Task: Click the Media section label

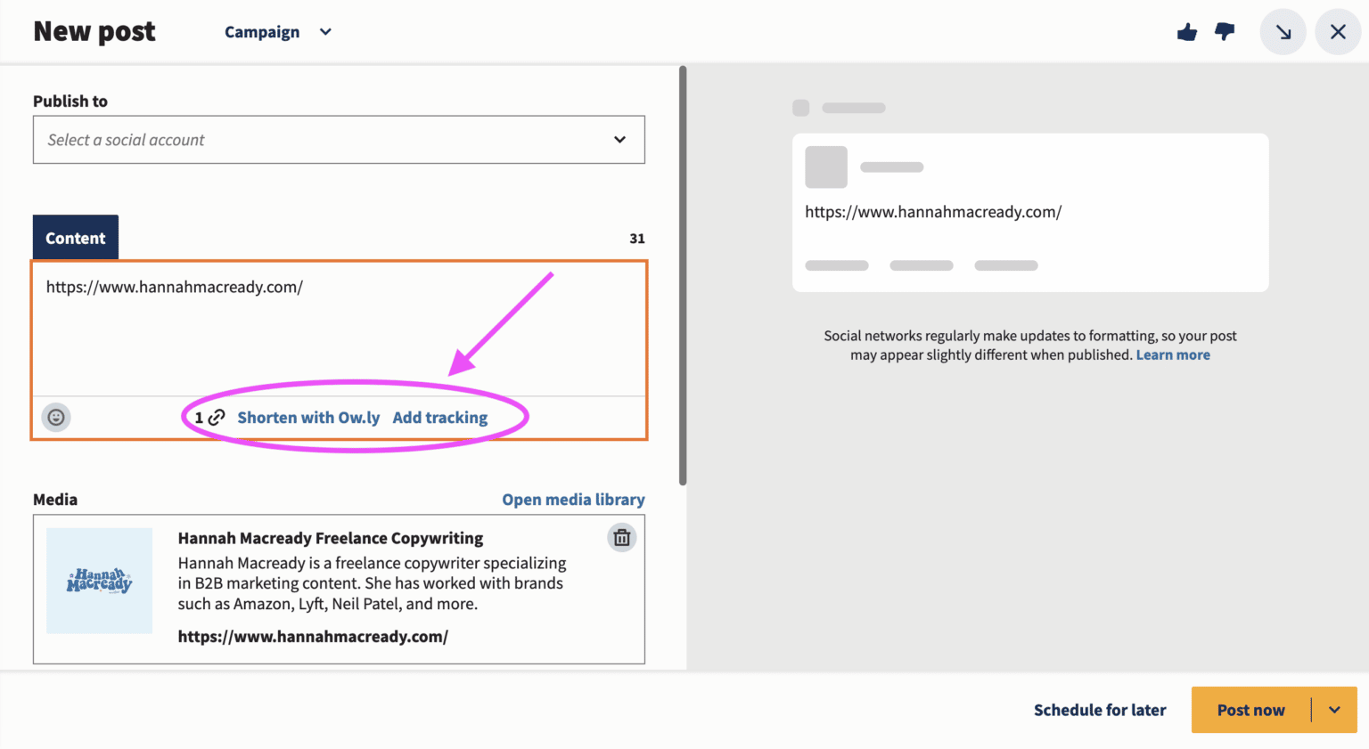Action: click(55, 500)
